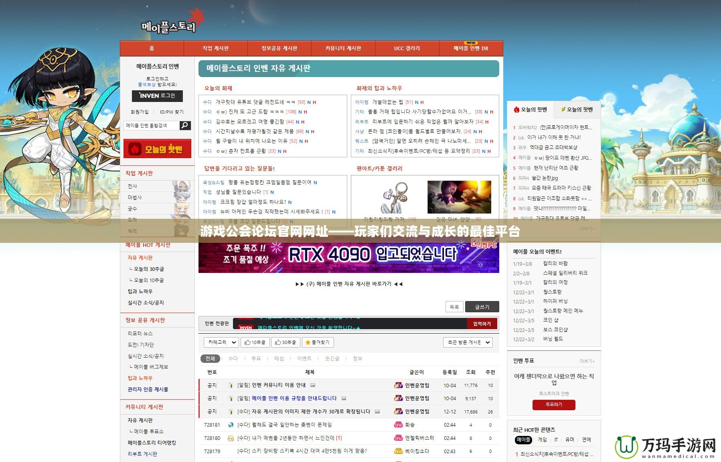Click image icon beside 메이플 인벤 이용 규정 notice
This screenshot has width=721, height=462.
tap(344, 399)
